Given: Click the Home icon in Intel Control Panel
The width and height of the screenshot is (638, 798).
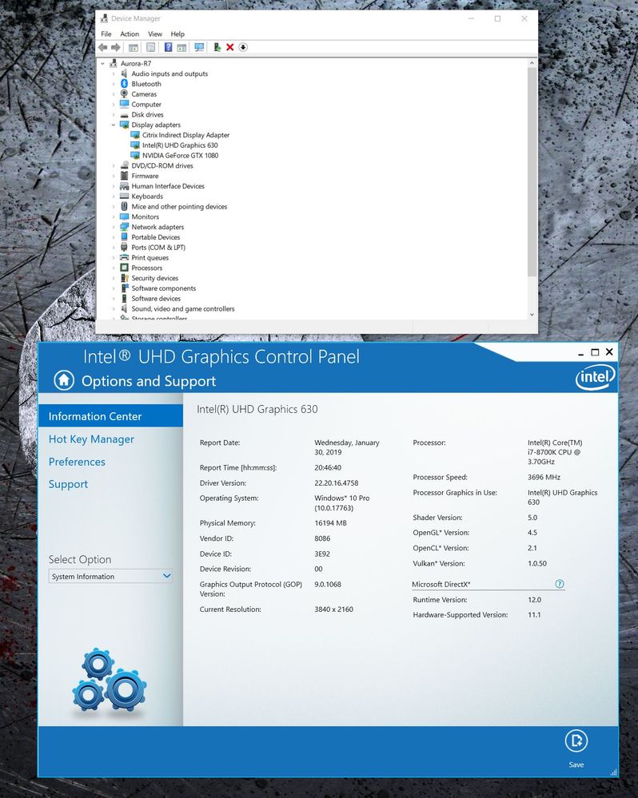Looking at the screenshot, I should point(64,380).
